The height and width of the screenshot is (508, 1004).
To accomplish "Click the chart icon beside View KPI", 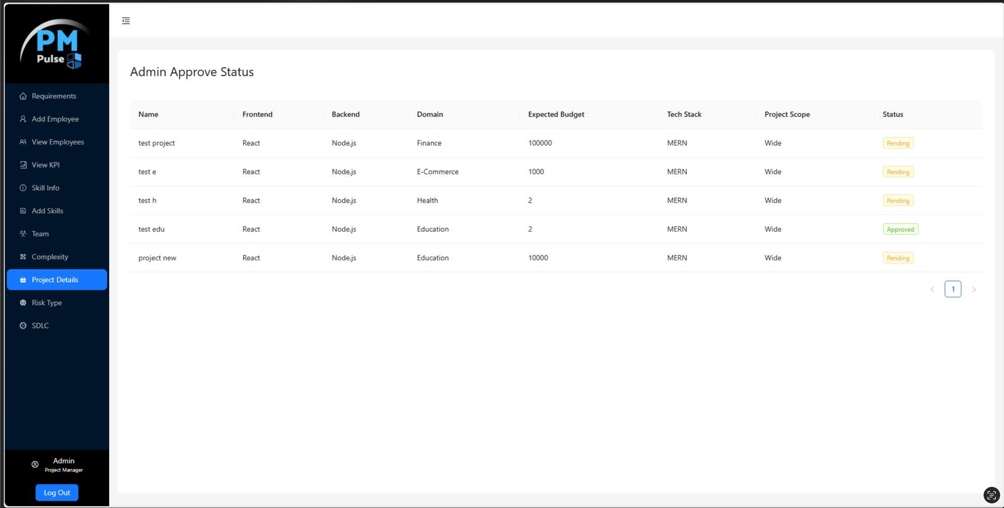I will click(x=23, y=165).
